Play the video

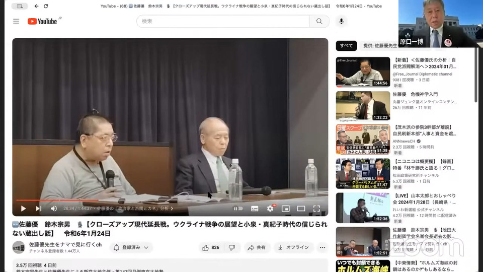tap(24, 209)
